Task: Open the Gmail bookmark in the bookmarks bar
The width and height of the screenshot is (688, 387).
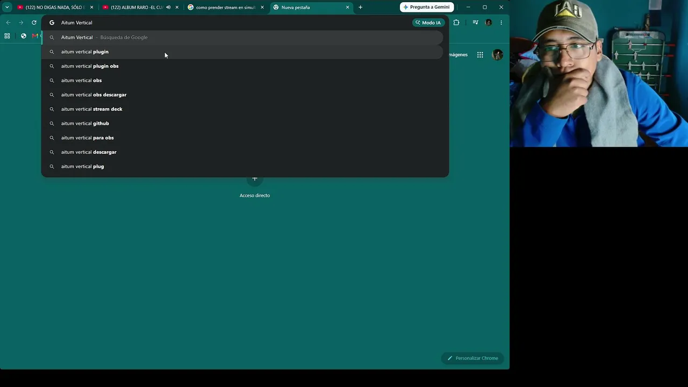Action: point(35,36)
